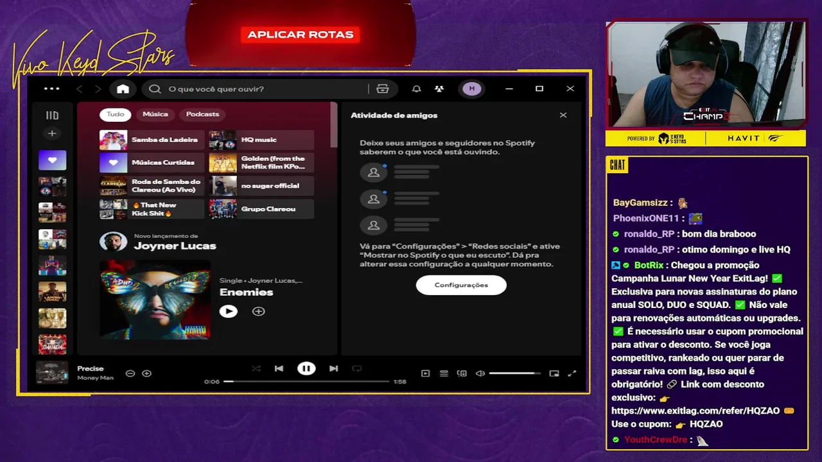
Task: Open Joyner Lucas artist link
Action: point(175,246)
